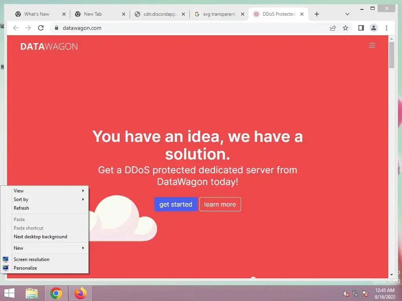Switch to the svg transparent Google tab

coord(219,14)
